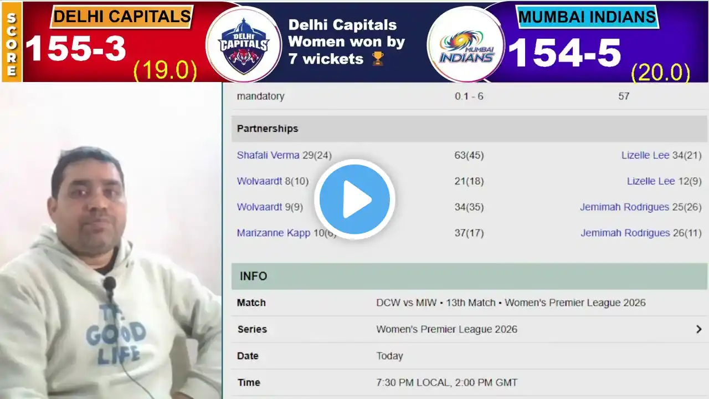
Task: Click the presenter's webcam video area
Action: [x=111, y=241]
